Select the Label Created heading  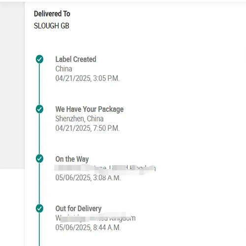tap(76, 59)
